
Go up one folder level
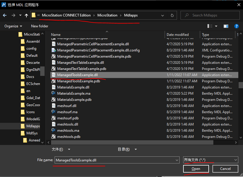[x=26, y=15]
